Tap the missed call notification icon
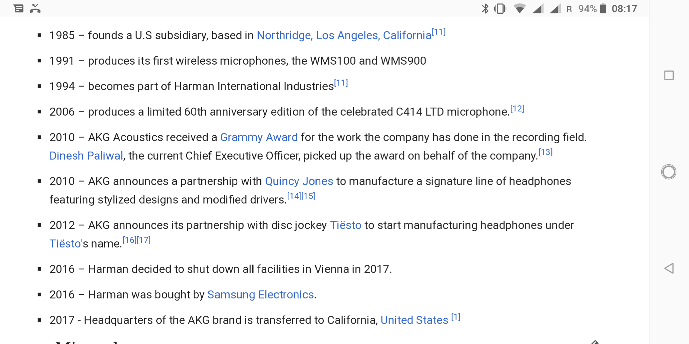This screenshot has height=344, width=689. (35, 9)
